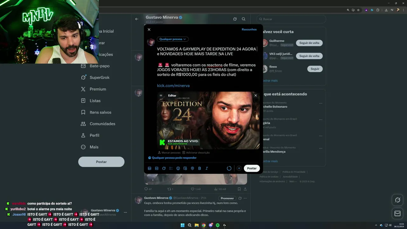Open account menu dots beside Gustavo Minerva
The image size is (407, 229).
tap(125, 212)
